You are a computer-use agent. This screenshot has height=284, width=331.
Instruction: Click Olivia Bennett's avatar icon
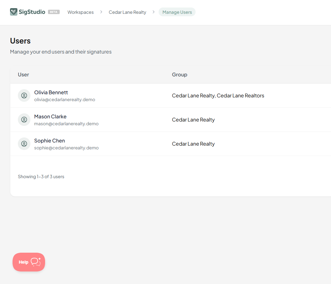[x=24, y=96]
